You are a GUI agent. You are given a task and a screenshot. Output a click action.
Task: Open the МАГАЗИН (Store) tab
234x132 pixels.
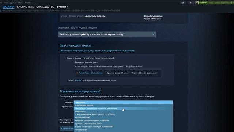tap(8, 7)
